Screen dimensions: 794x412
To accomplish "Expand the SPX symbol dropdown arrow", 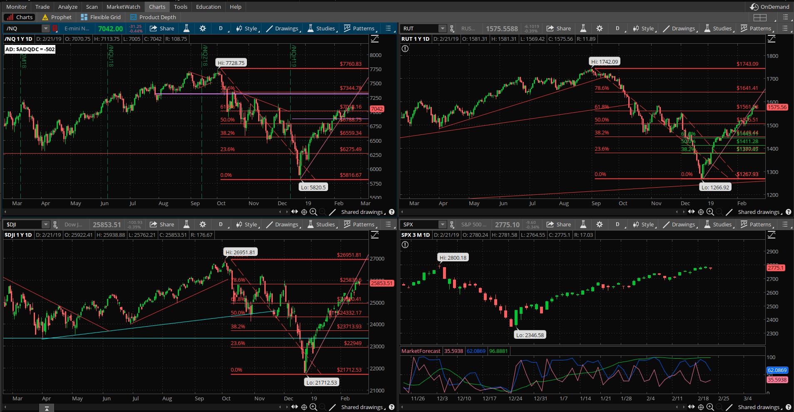I will [443, 224].
